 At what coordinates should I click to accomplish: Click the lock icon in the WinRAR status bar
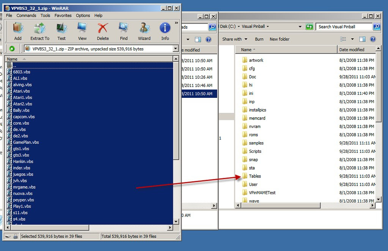[x=16, y=237]
